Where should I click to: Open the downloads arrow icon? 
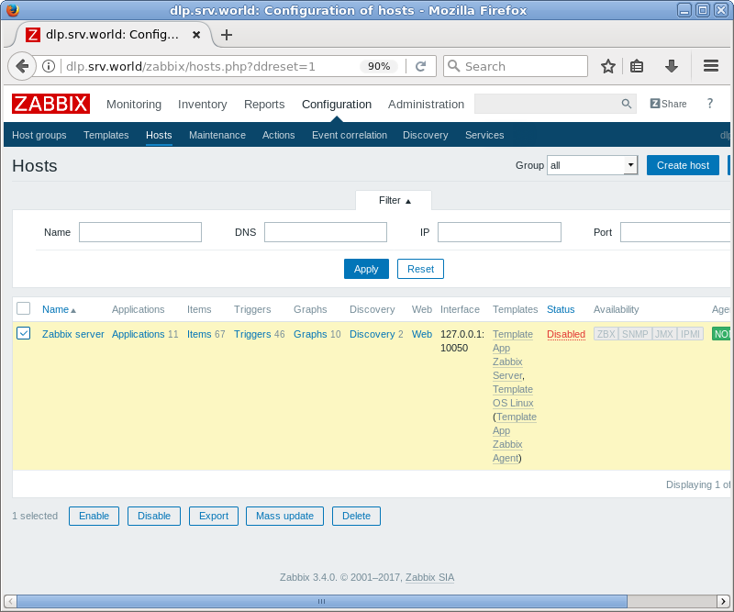click(672, 66)
